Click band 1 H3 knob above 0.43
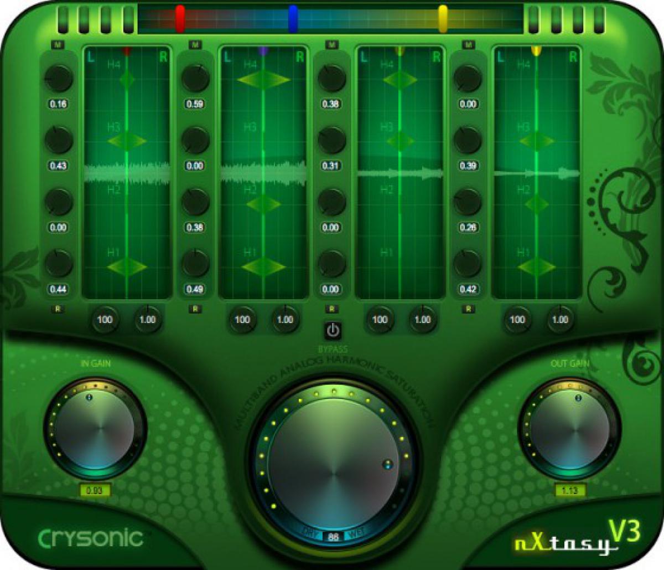Image resolution: width=664 pixels, height=570 pixels. pyautogui.click(x=59, y=140)
